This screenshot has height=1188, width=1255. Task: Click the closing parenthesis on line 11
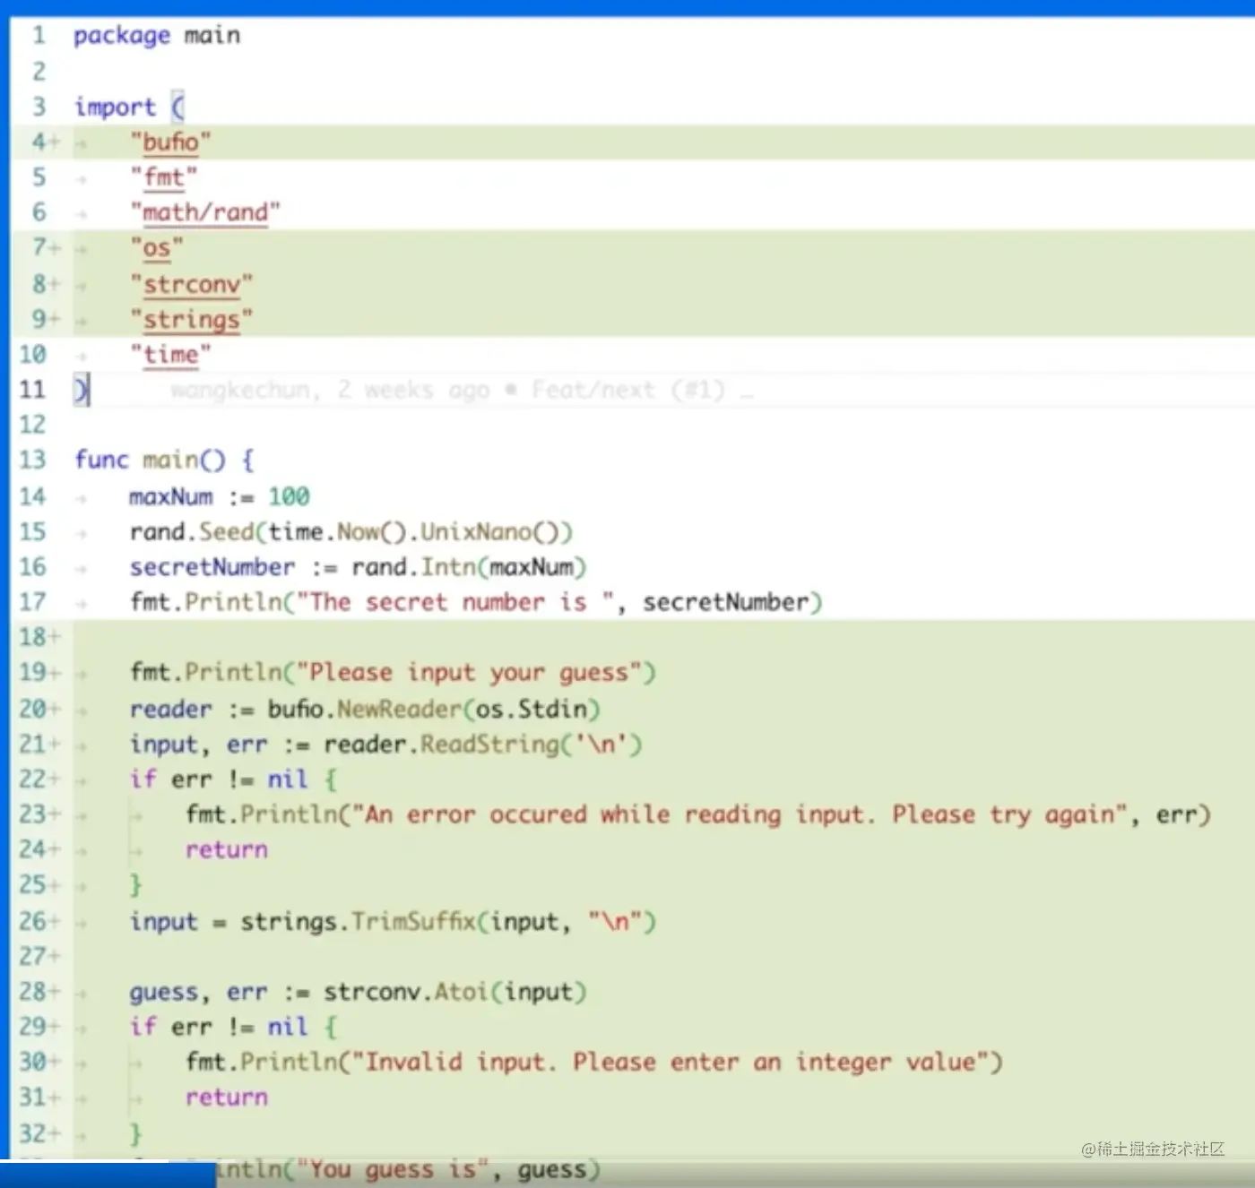(x=81, y=390)
